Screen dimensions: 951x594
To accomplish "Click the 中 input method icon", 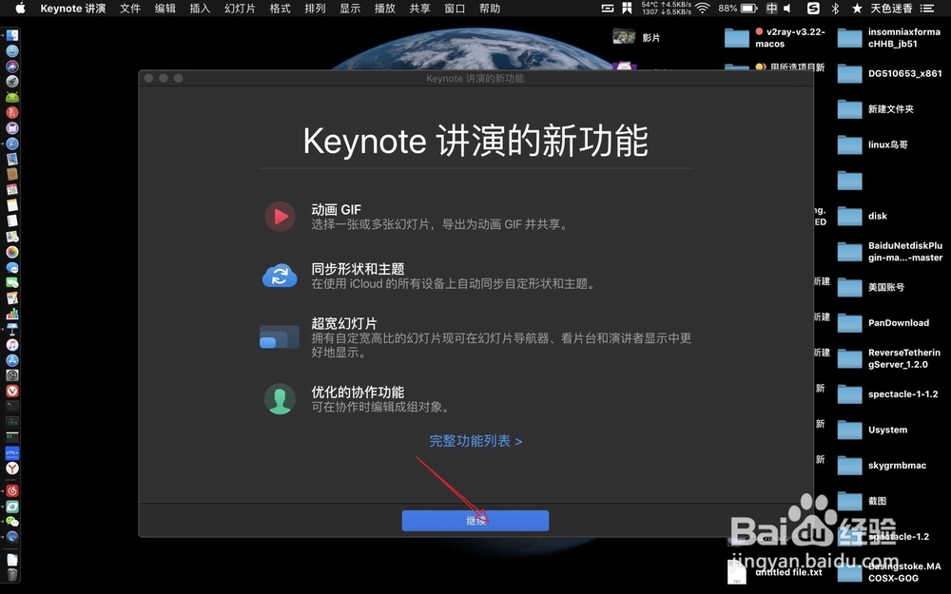I will click(x=771, y=9).
